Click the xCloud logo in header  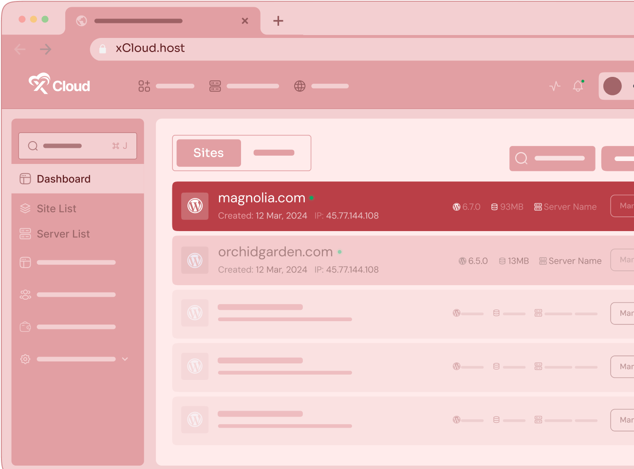[59, 84]
